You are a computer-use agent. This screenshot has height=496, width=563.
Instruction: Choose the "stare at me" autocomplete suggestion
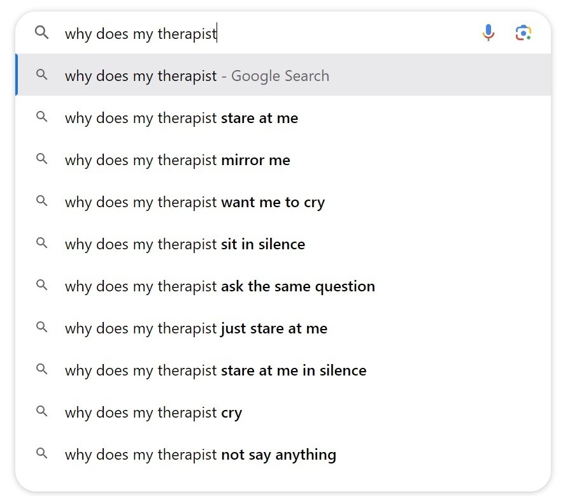click(180, 117)
